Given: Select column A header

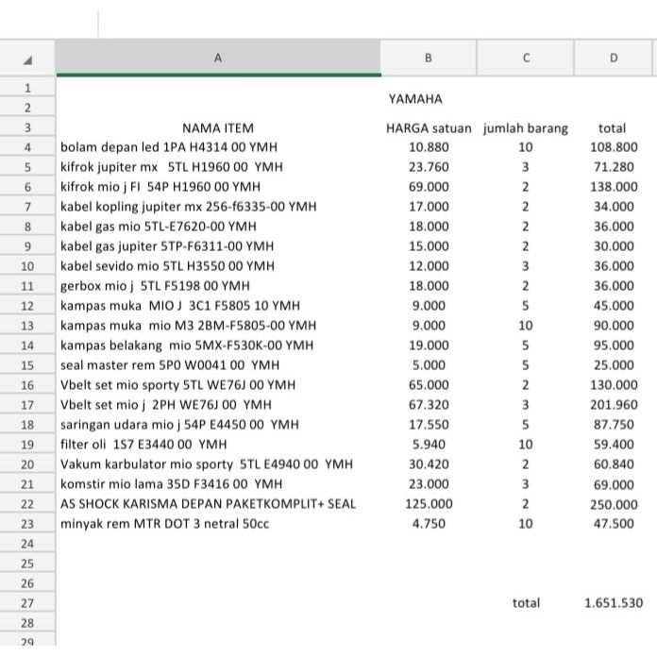Looking at the screenshot, I should click(218, 58).
